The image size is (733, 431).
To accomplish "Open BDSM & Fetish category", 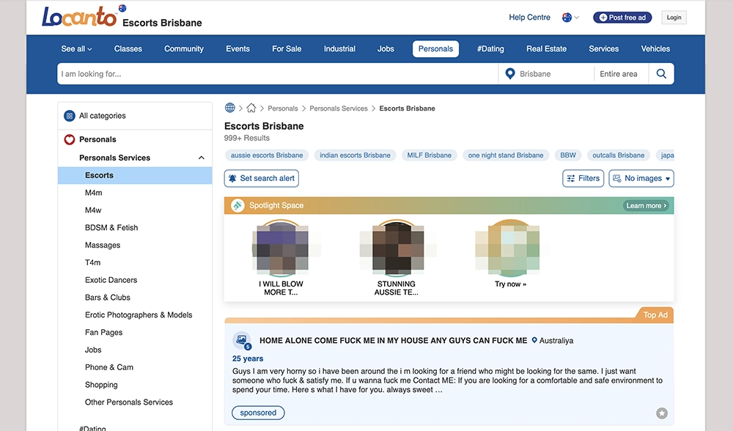I will (111, 228).
